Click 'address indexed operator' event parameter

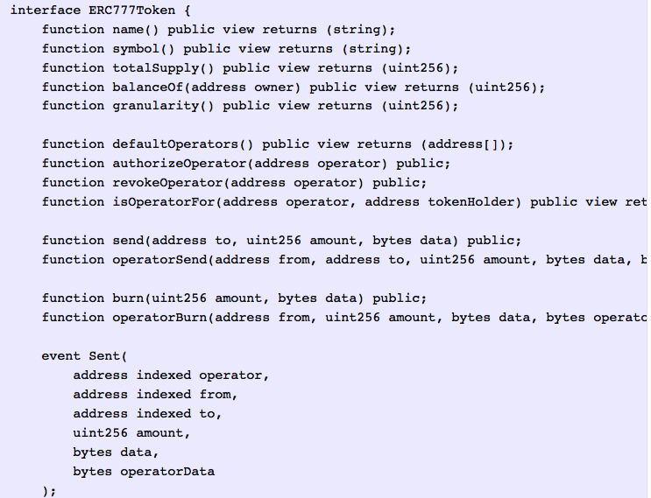coord(171,375)
